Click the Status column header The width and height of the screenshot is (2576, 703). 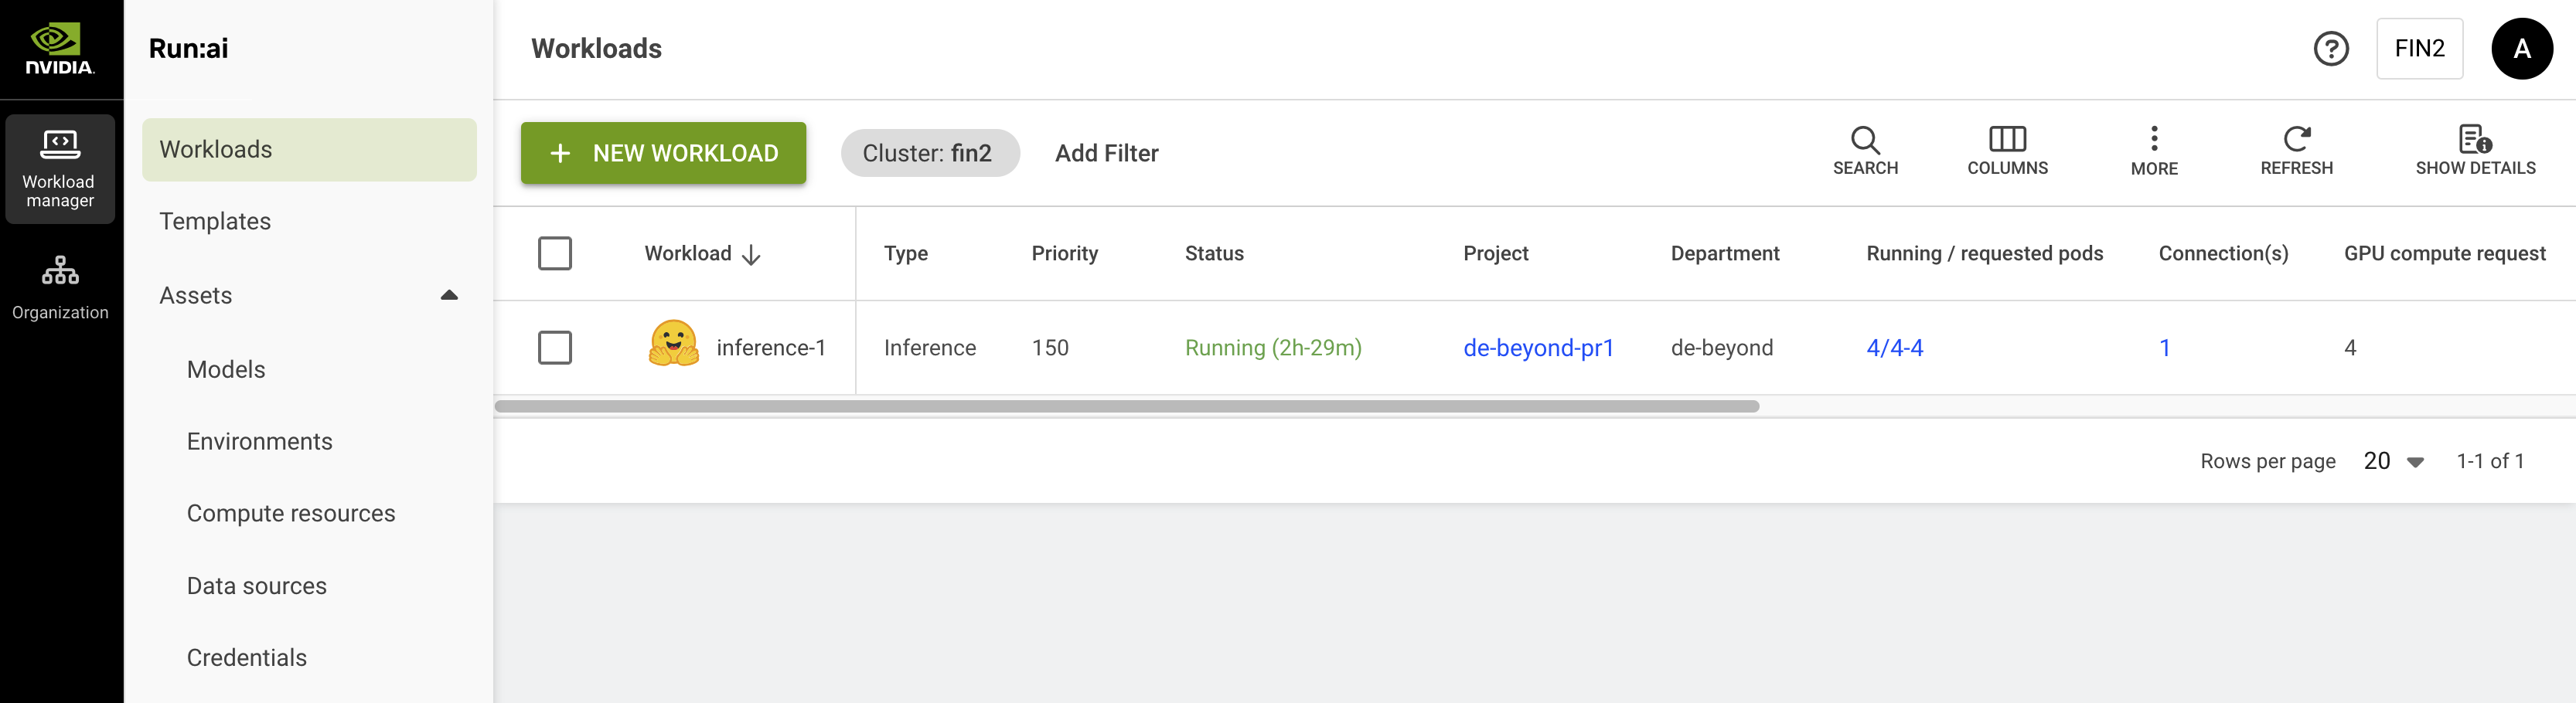pyautogui.click(x=1214, y=253)
